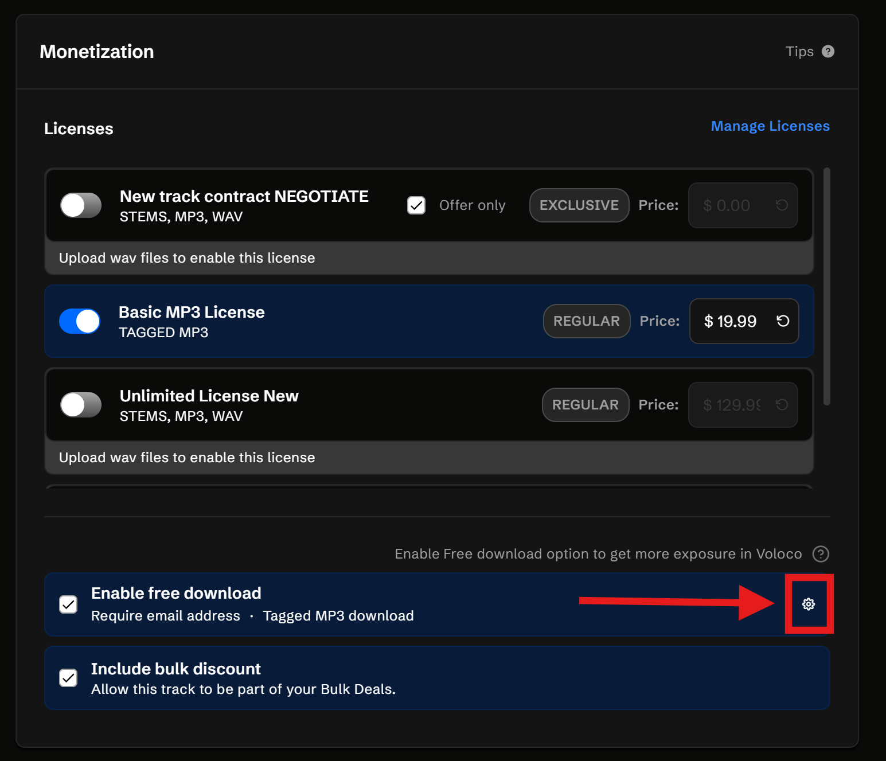Image resolution: width=886 pixels, height=761 pixels.
Task: Enable the New track contract NEGOTIATE toggle
Action: coord(81,205)
